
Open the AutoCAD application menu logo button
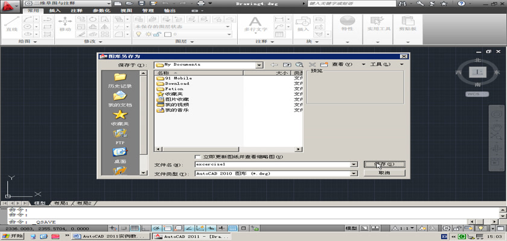click(10, 6)
